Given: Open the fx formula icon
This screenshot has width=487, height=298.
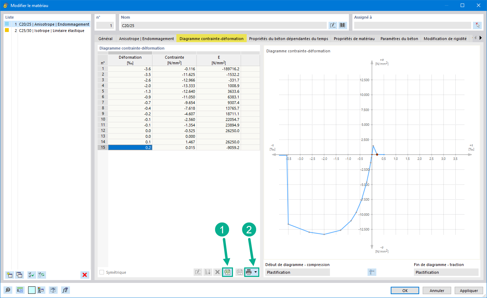Looking at the screenshot, I should 65,290.
